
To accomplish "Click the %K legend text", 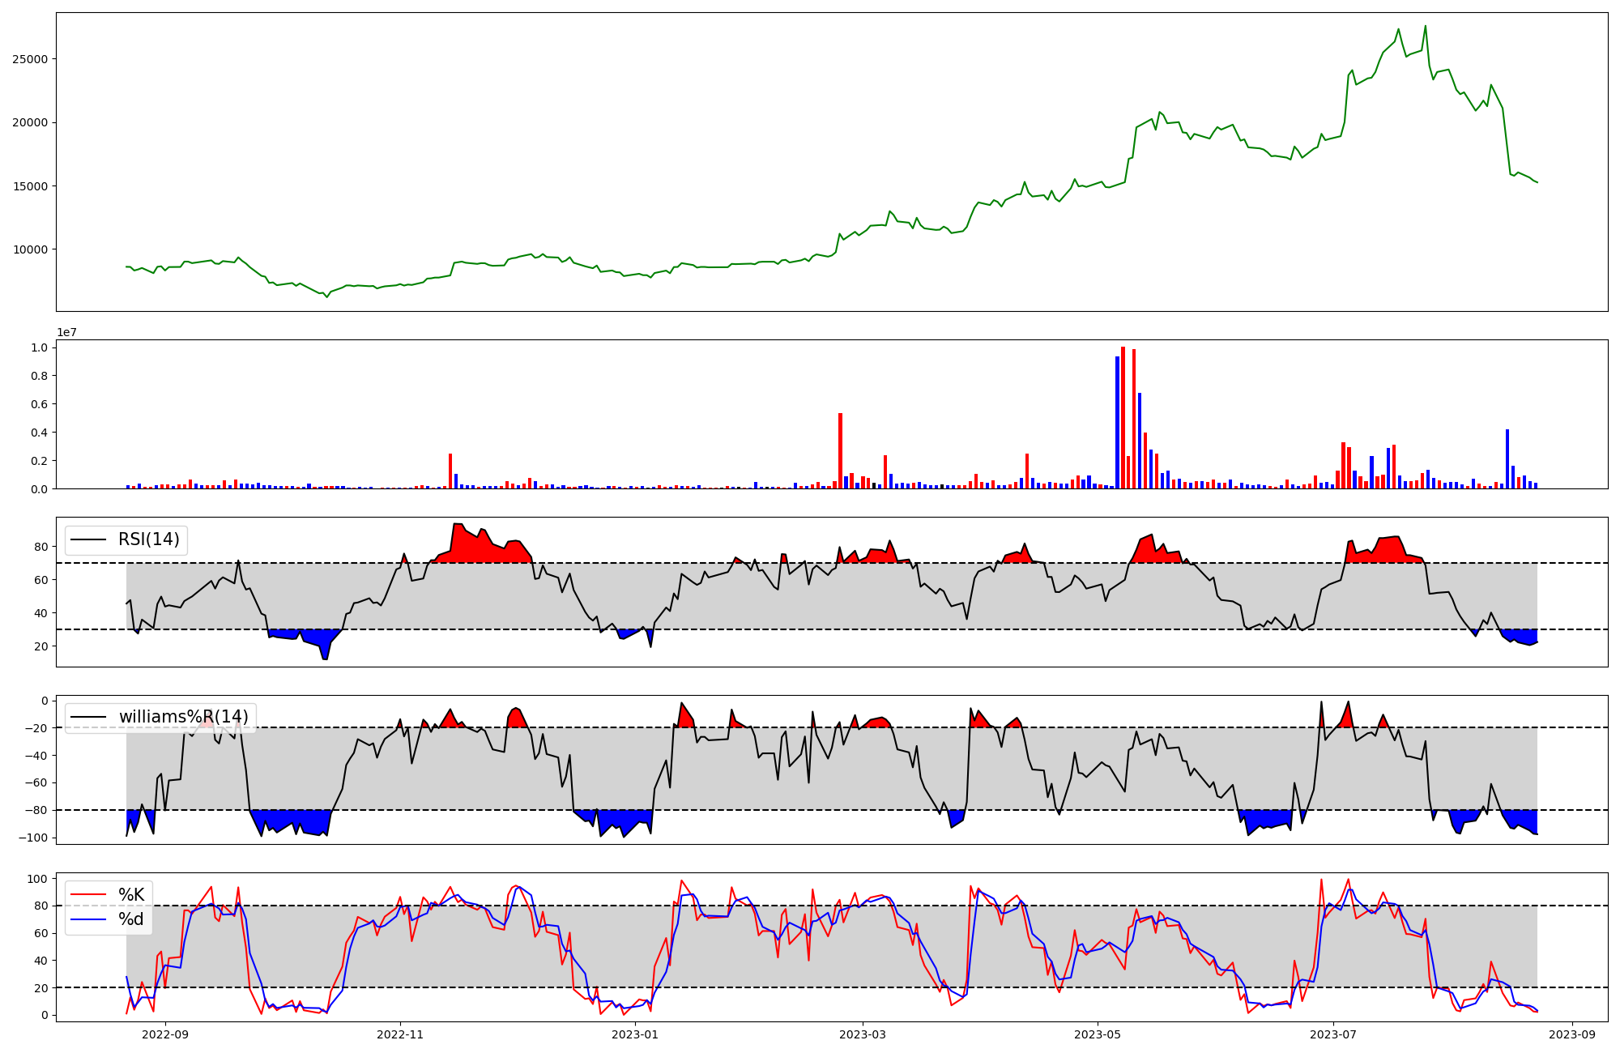I will pyautogui.click(x=131, y=894).
